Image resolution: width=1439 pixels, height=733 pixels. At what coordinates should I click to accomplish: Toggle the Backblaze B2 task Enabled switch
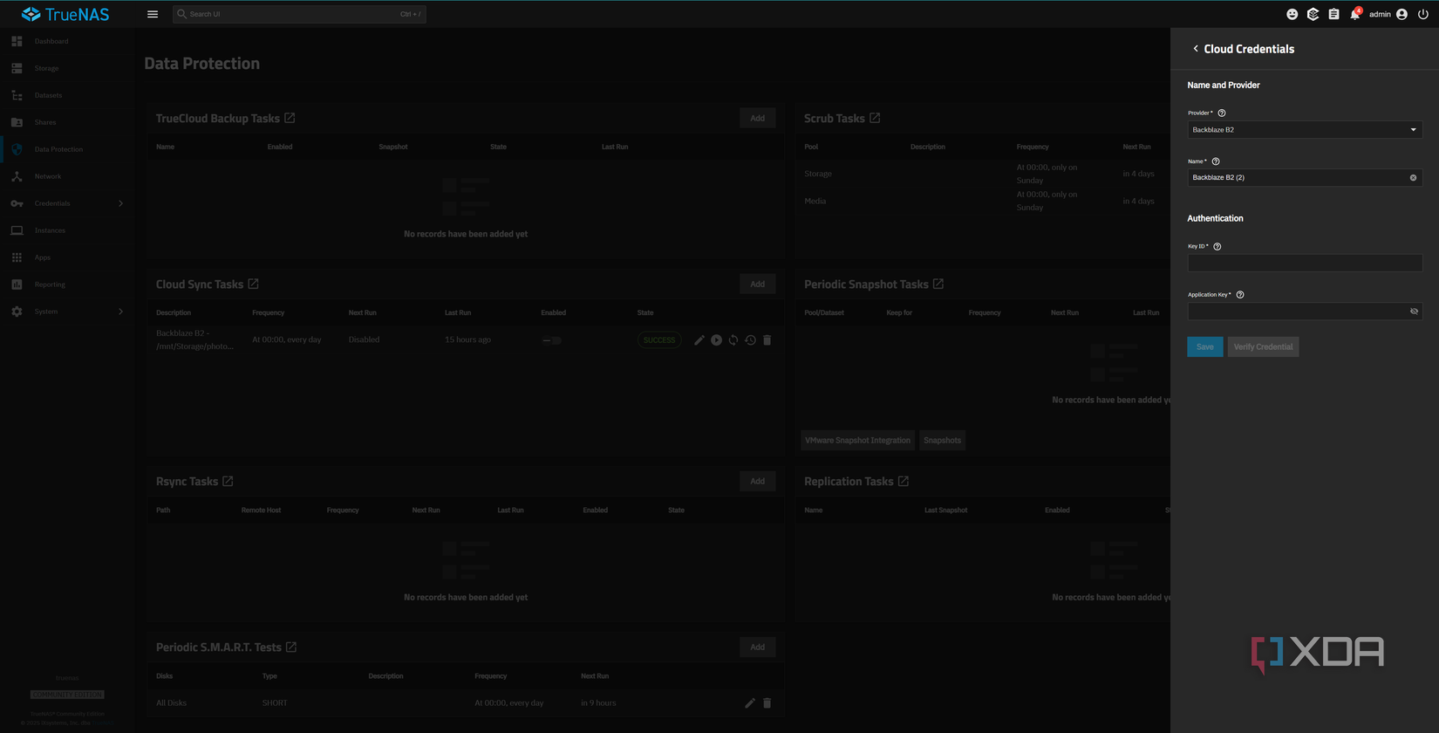[552, 340]
